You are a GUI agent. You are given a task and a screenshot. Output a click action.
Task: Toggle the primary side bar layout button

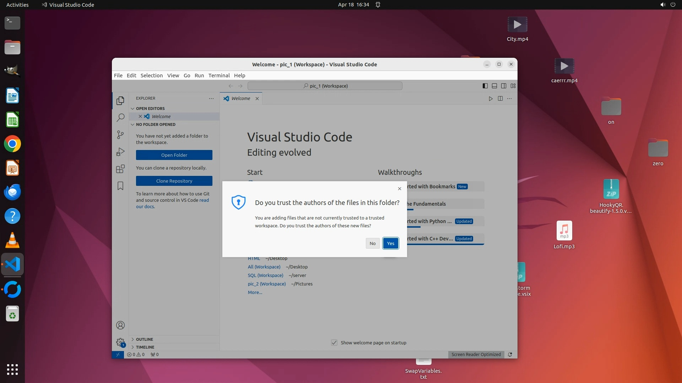coord(485,86)
